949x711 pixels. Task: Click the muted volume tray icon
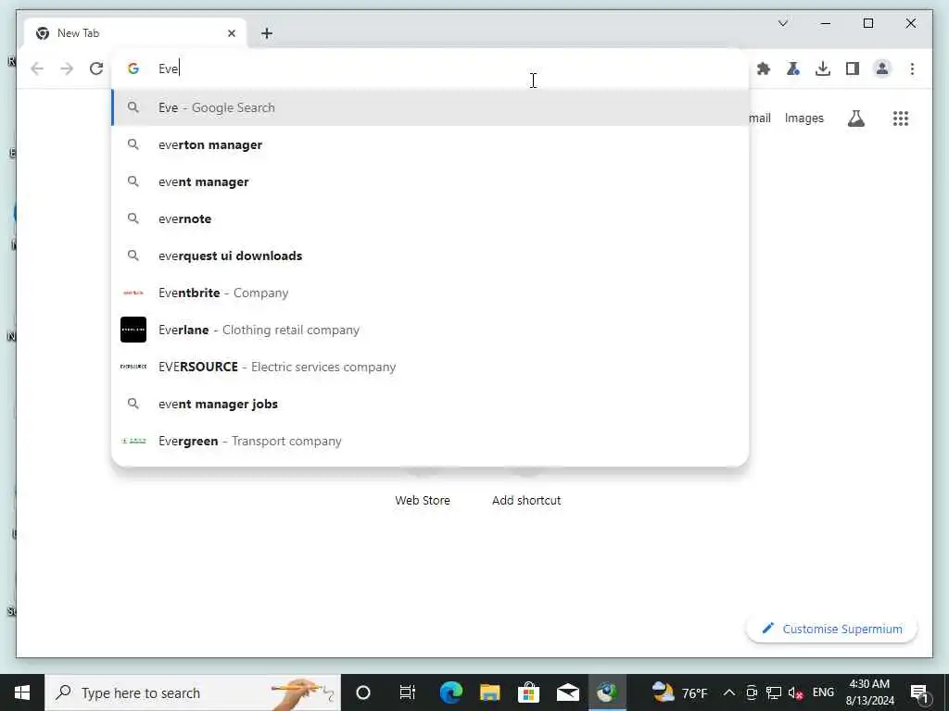coord(795,692)
